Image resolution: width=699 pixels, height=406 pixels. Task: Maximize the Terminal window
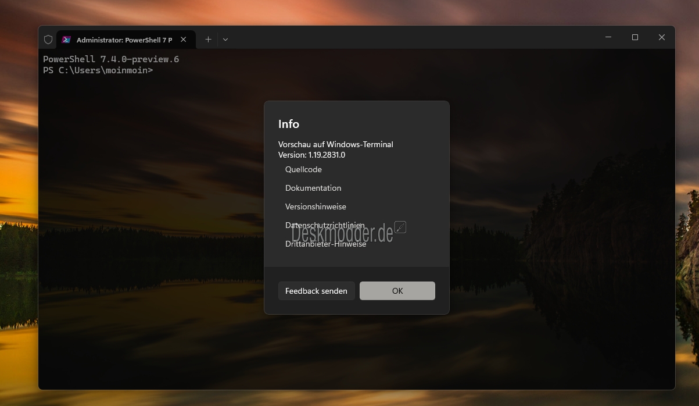[x=635, y=37]
